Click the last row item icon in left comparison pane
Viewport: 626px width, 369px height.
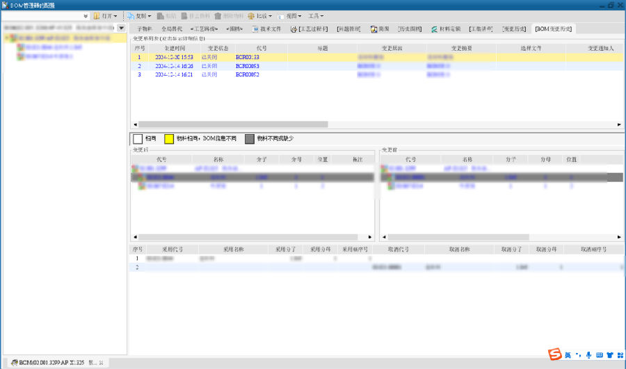142,186
